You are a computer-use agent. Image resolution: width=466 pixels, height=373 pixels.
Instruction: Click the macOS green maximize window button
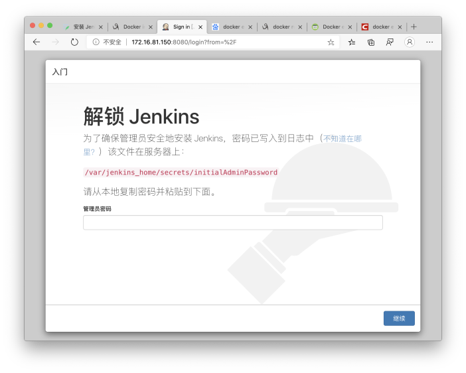50,26
